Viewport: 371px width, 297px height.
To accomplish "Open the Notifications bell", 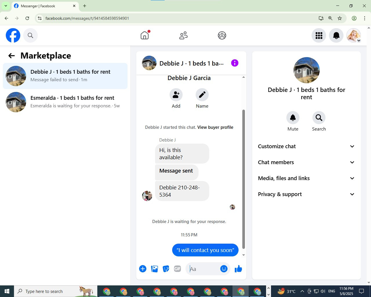I will click(336, 35).
